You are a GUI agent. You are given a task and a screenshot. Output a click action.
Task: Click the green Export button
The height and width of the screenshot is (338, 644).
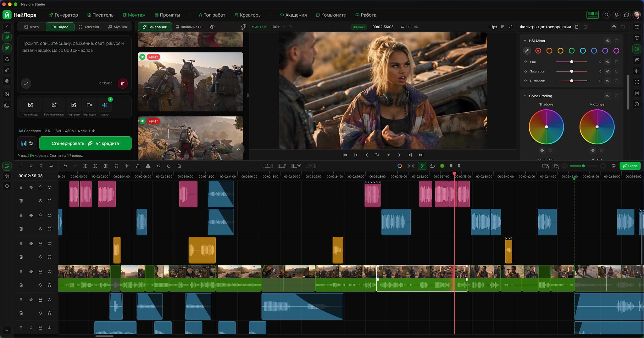coord(630,166)
